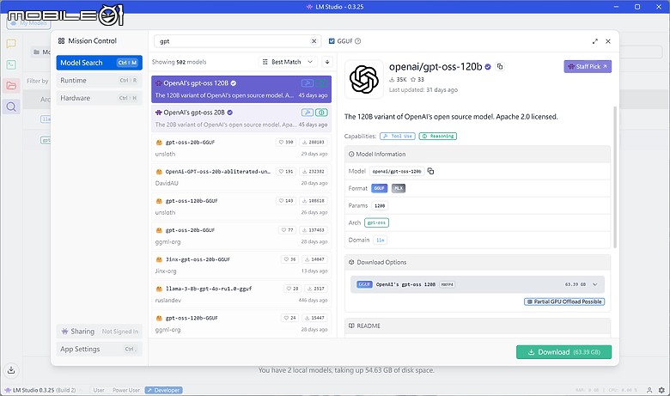The image size is (670, 396).
Task: Click the star count 33
Action: pos(417,79)
